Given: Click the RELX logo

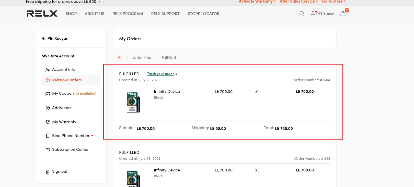Looking at the screenshot, I should [x=42, y=14].
